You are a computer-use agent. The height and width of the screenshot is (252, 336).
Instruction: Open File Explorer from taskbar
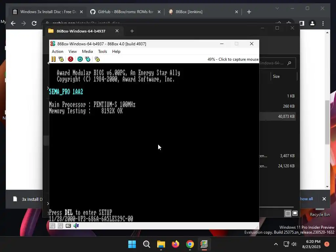[x=161, y=244]
